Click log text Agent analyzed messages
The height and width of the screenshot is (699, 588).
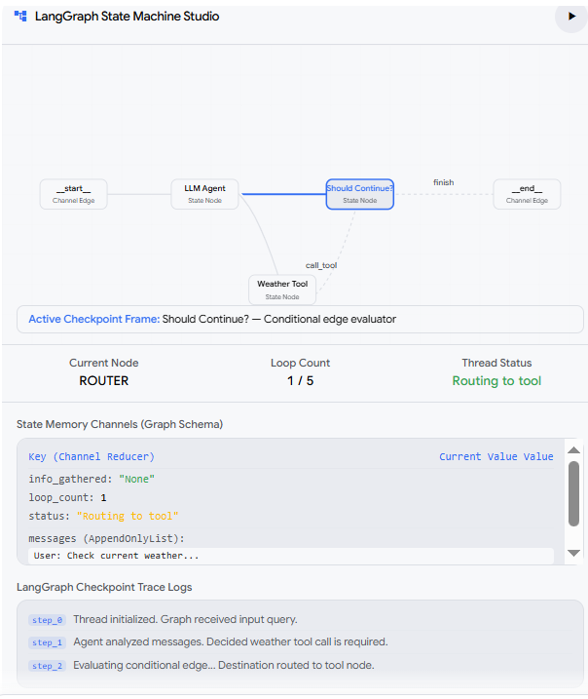click(231, 641)
